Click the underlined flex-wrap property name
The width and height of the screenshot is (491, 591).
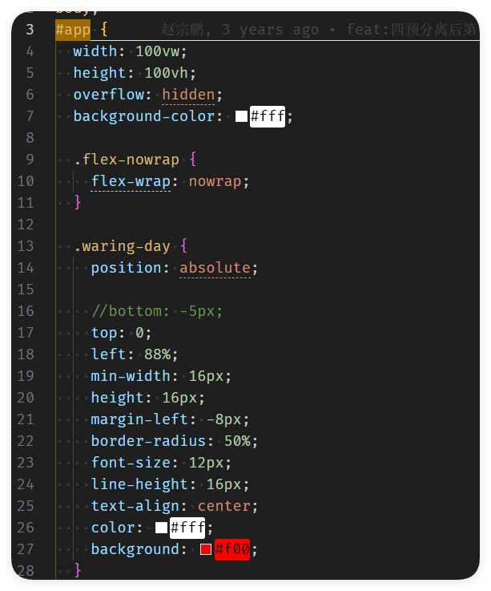tap(131, 181)
